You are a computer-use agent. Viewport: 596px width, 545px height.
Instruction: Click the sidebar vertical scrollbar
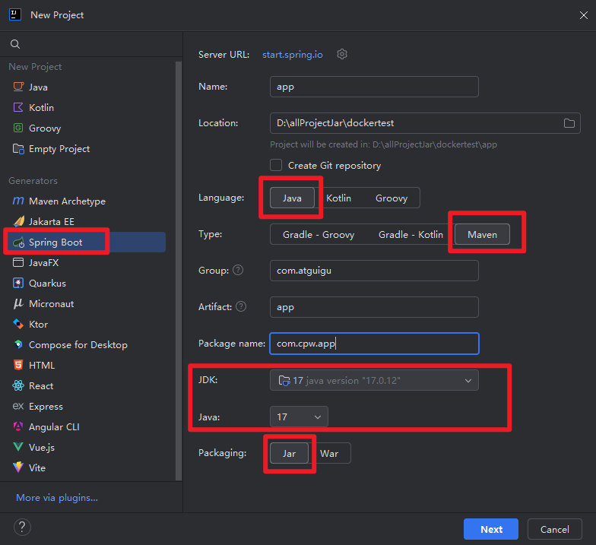tap(179, 271)
